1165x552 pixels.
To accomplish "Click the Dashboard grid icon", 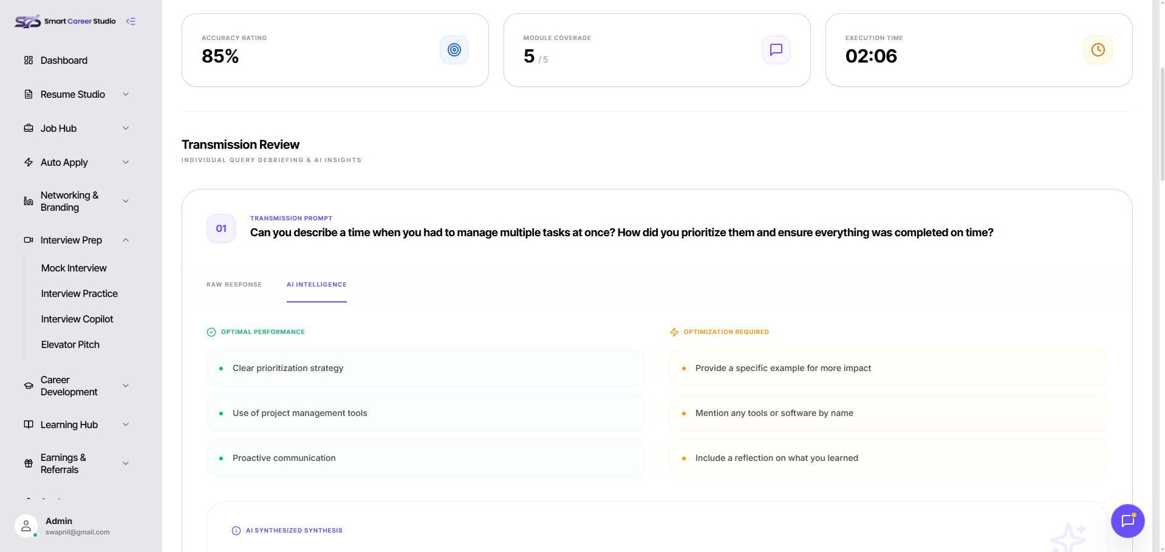I will point(29,60).
